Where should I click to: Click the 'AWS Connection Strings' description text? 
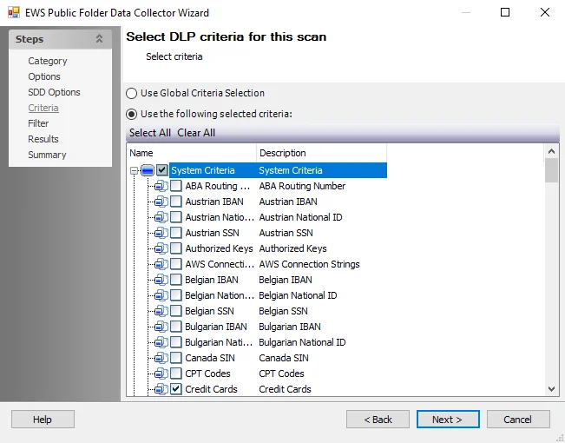coord(309,264)
